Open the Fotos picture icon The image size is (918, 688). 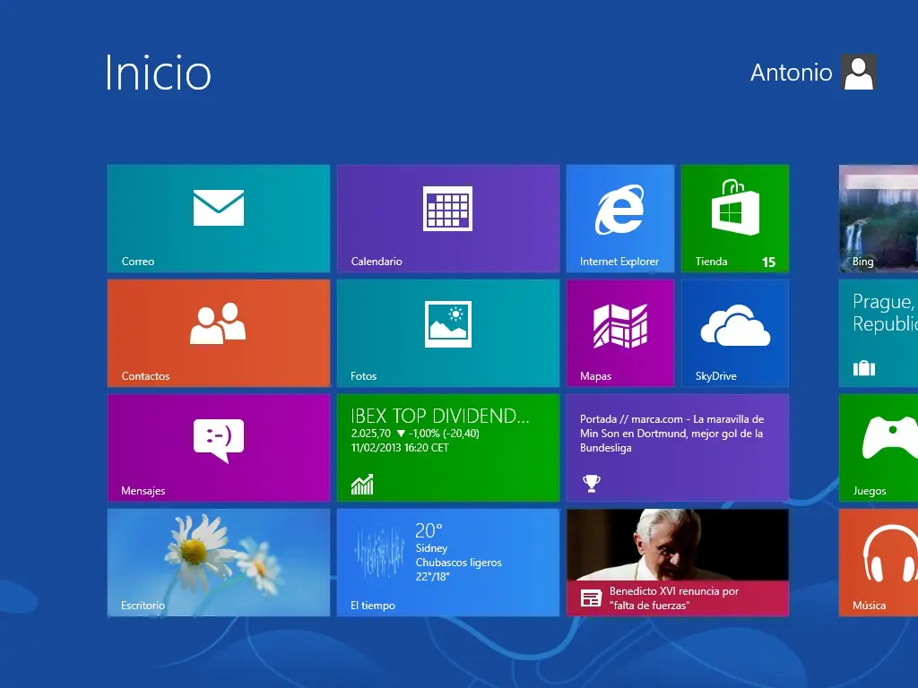[448, 324]
